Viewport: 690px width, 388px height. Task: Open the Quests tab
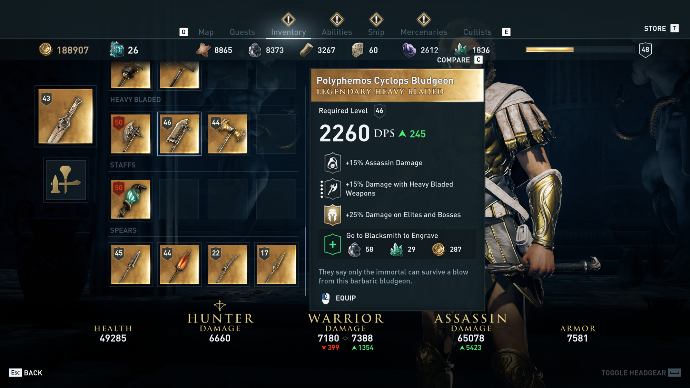click(x=242, y=32)
